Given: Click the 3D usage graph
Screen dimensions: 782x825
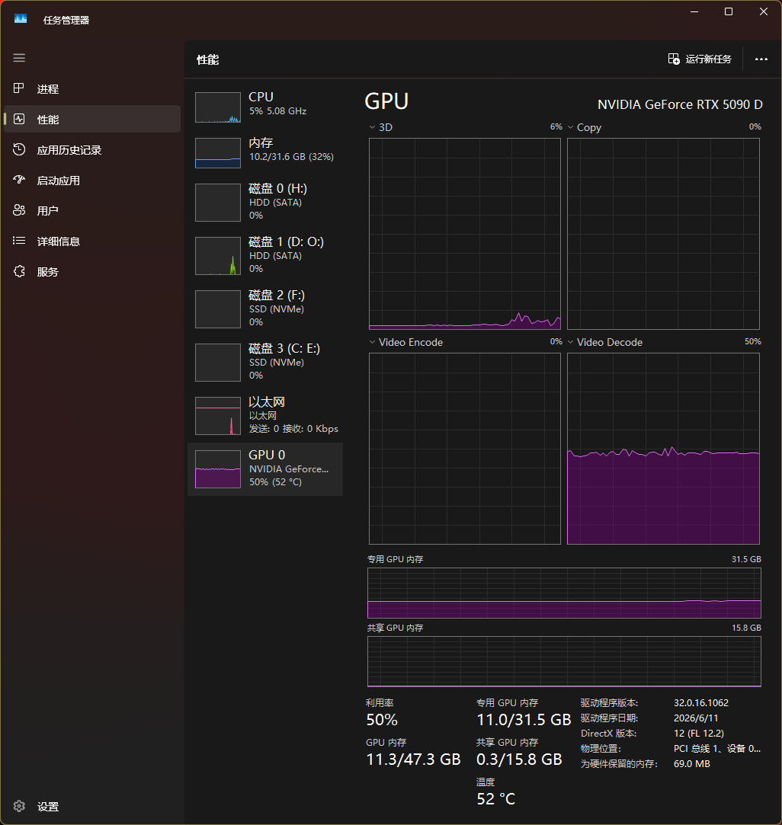Looking at the screenshot, I should coord(464,234).
